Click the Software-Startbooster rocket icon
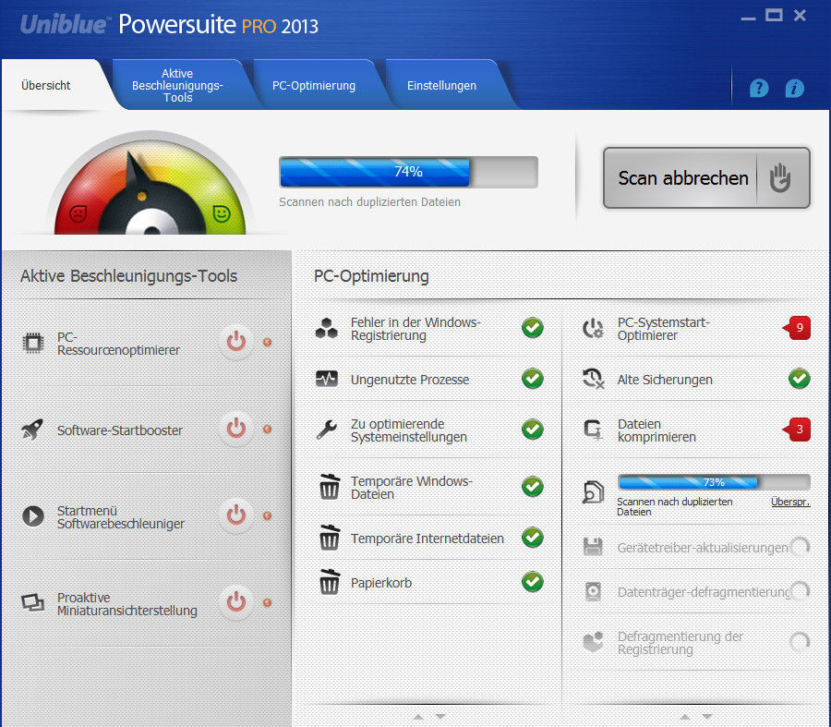831x727 pixels. [x=32, y=430]
